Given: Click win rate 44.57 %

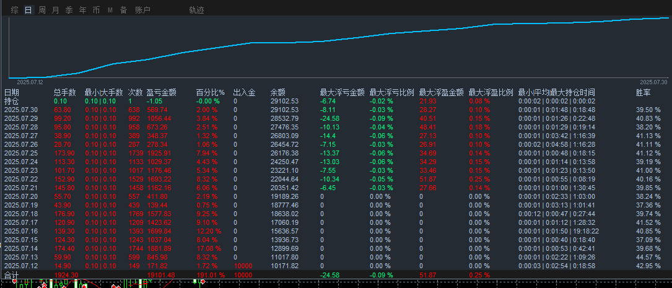Looking at the screenshot, I should (648, 257).
